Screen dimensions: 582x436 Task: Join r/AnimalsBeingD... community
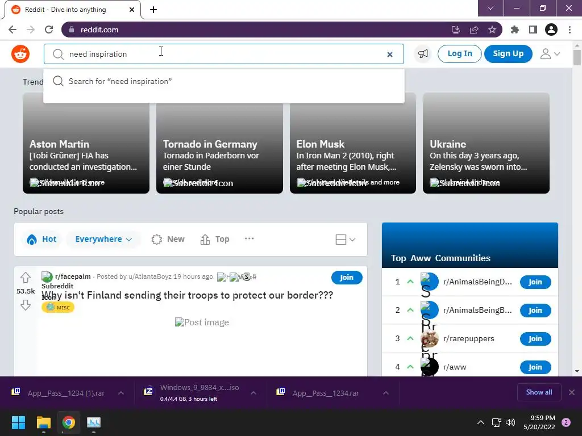point(535,282)
